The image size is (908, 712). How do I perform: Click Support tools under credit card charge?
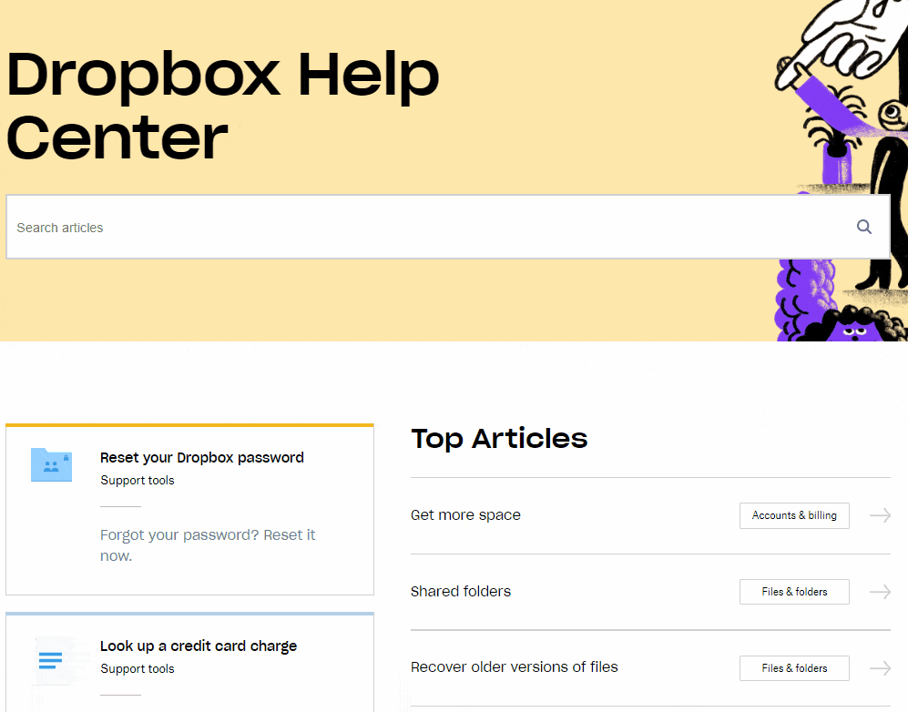point(137,668)
